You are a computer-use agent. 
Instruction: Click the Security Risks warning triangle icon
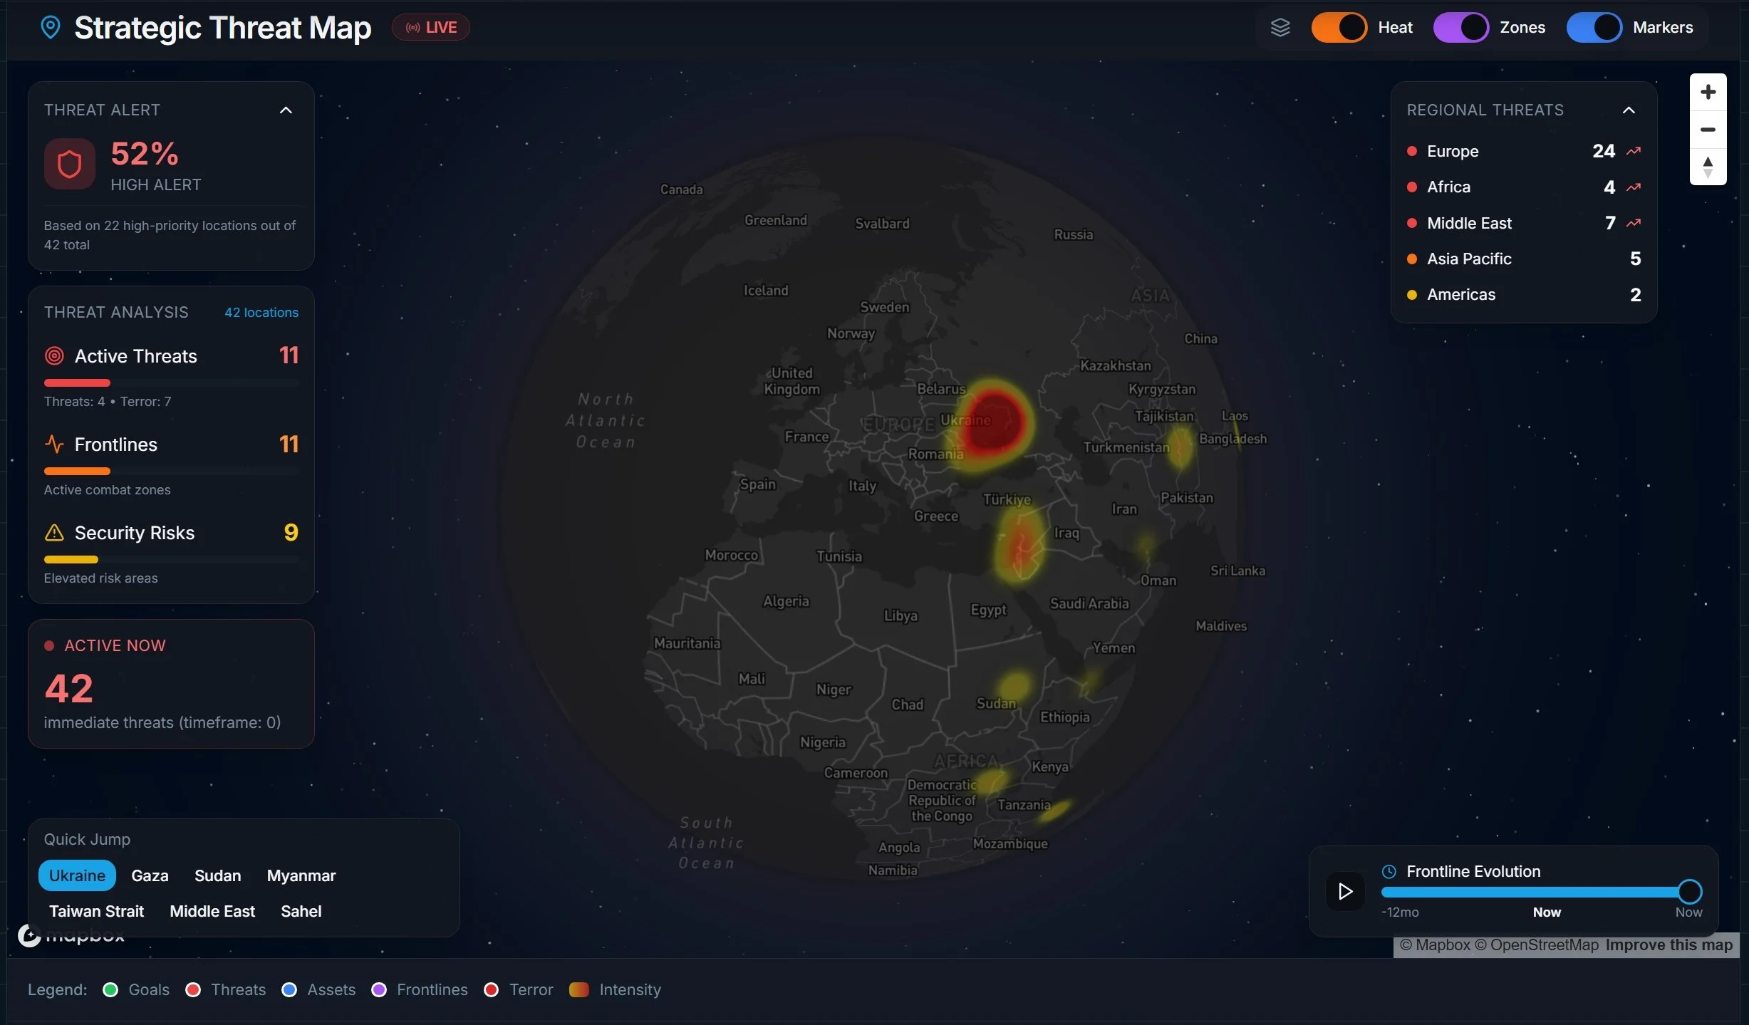[54, 533]
